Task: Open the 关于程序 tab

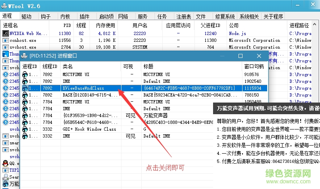Action: point(274,16)
